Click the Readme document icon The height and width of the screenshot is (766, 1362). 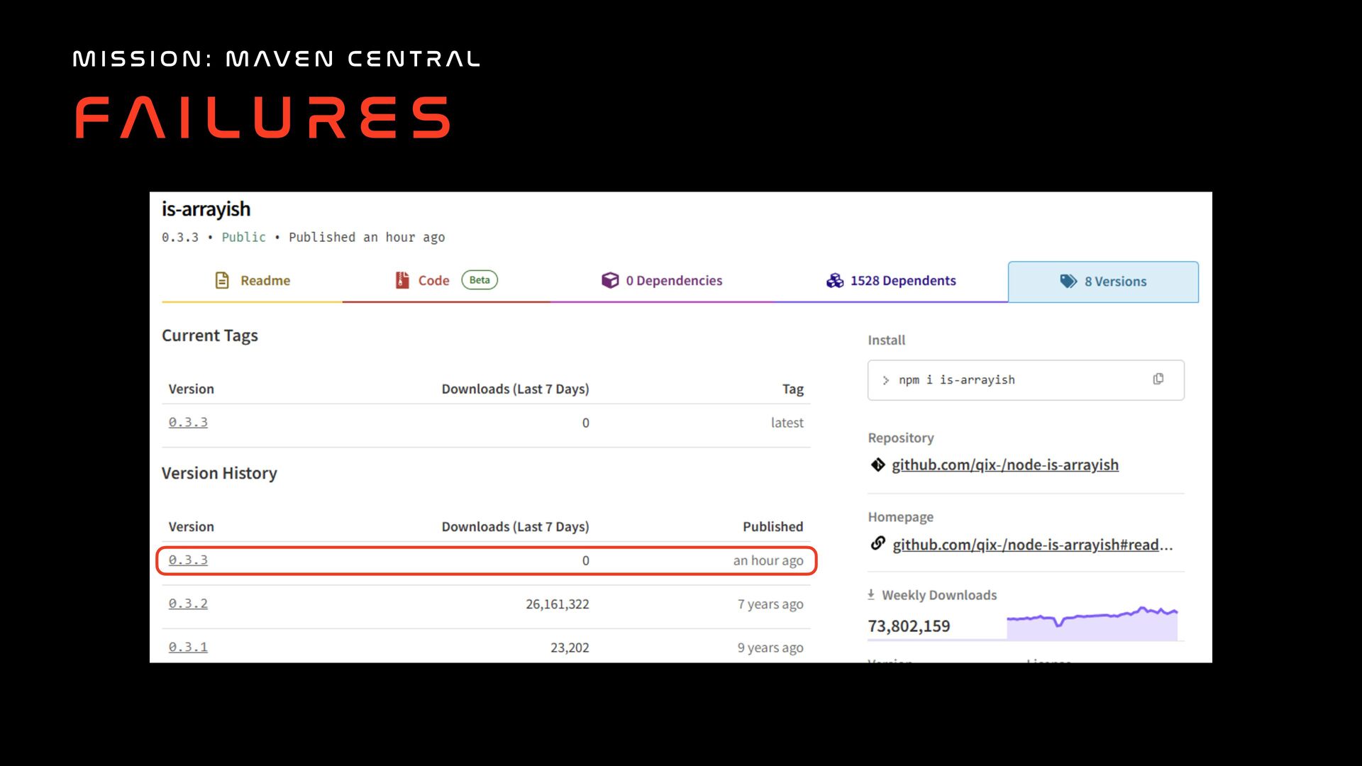(222, 280)
